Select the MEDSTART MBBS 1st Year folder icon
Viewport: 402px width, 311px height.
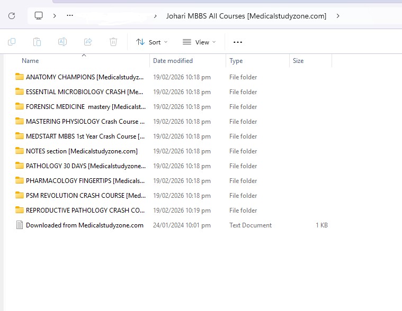pyautogui.click(x=19, y=136)
